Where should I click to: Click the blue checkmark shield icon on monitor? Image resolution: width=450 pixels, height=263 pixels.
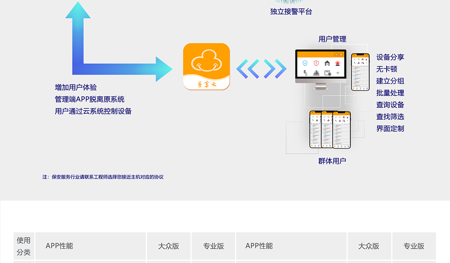point(305,63)
